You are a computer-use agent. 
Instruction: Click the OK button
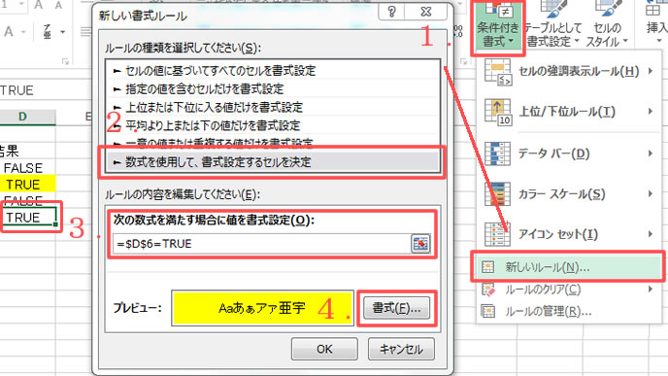coord(324,349)
